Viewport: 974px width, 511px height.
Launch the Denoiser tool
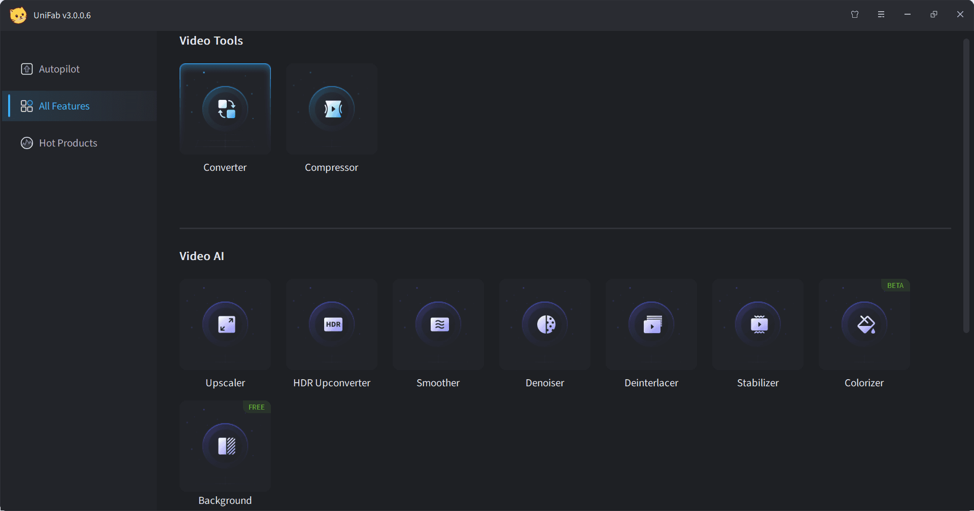point(545,324)
